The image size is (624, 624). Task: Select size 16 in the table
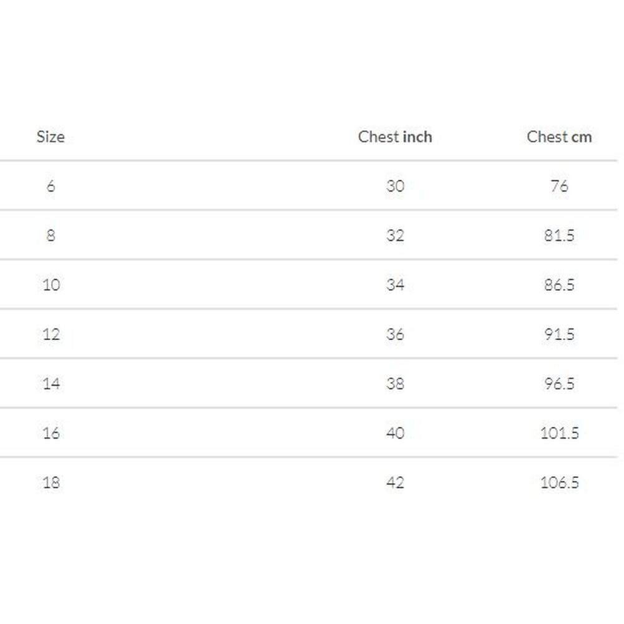click(x=51, y=432)
